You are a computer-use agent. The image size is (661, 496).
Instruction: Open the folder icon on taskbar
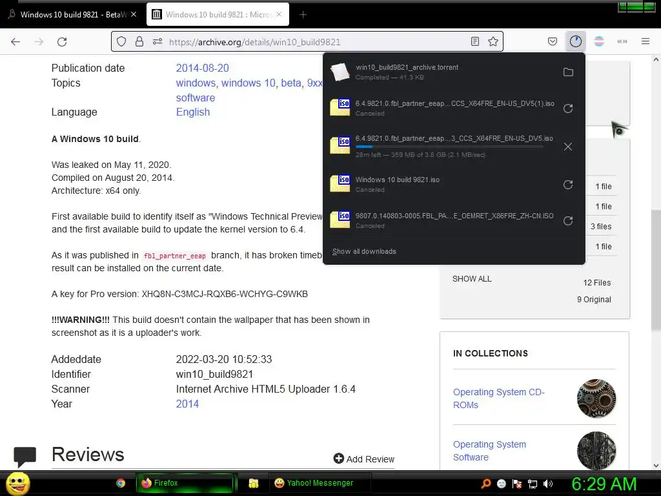253,483
